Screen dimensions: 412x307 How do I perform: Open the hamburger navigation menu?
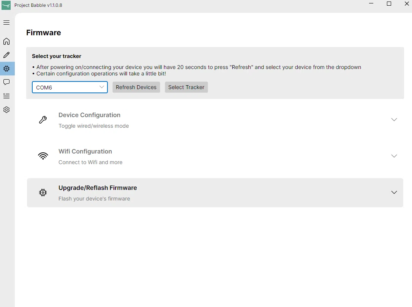[6, 22]
